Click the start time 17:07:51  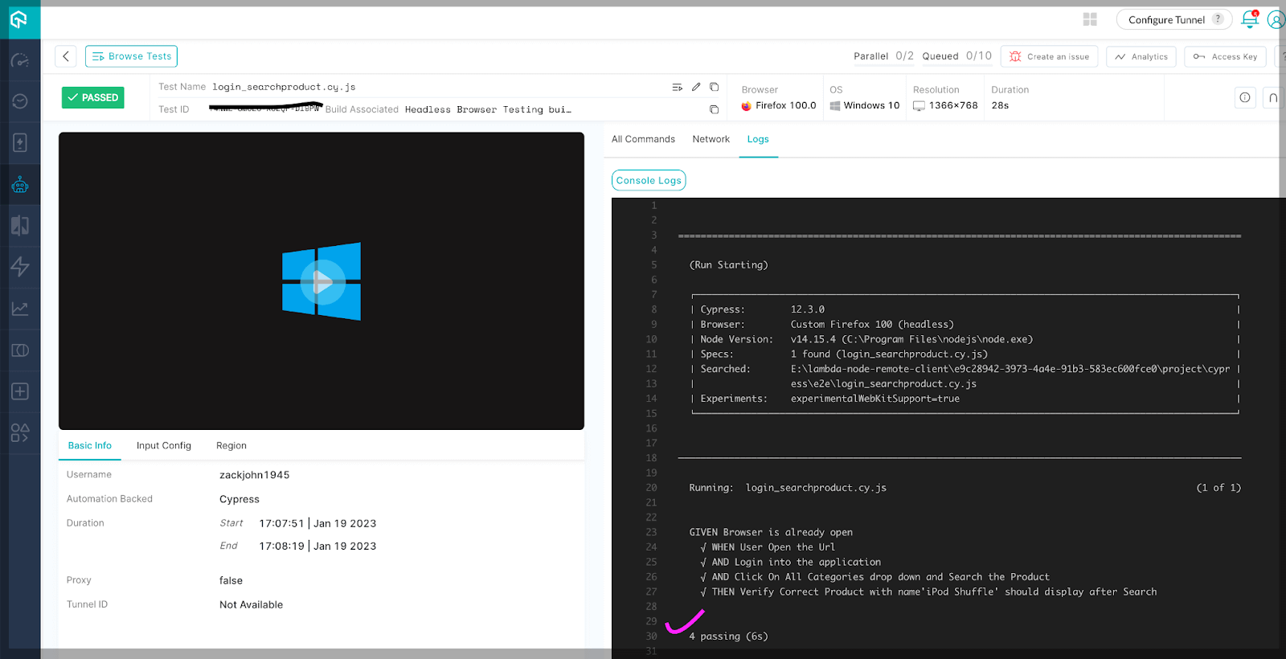[x=281, y=523]
